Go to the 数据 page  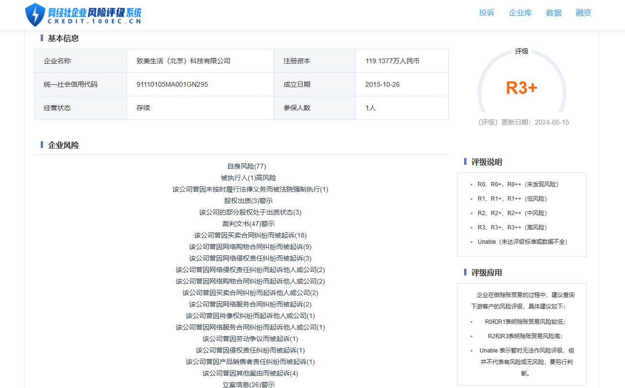pyautogui.click(x=554, y=13)
